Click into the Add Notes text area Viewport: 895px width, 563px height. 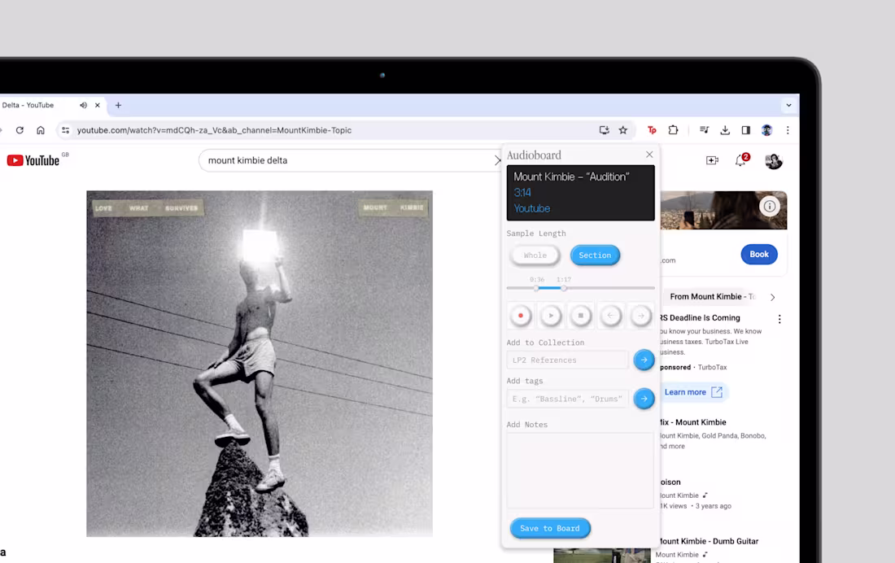tap(580, 470)
